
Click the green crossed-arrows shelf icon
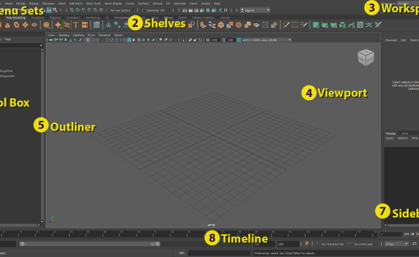pos(369,25)
